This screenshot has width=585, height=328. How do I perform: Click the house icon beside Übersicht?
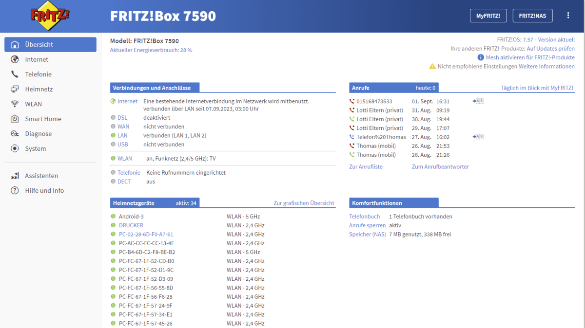pyautogui.click(x=15, y=44)
